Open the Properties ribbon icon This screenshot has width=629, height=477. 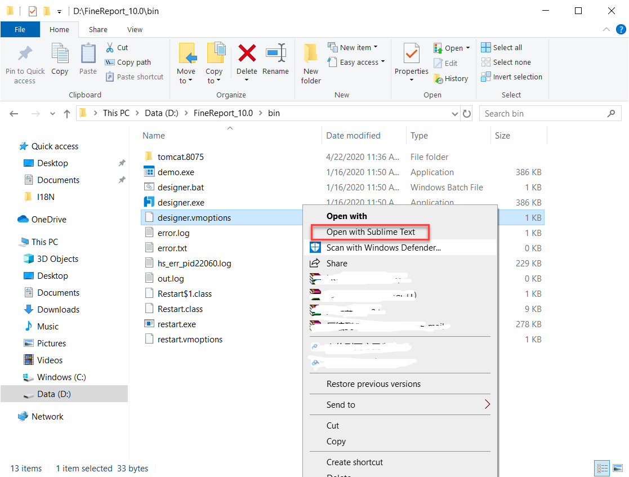pos(411,54)
